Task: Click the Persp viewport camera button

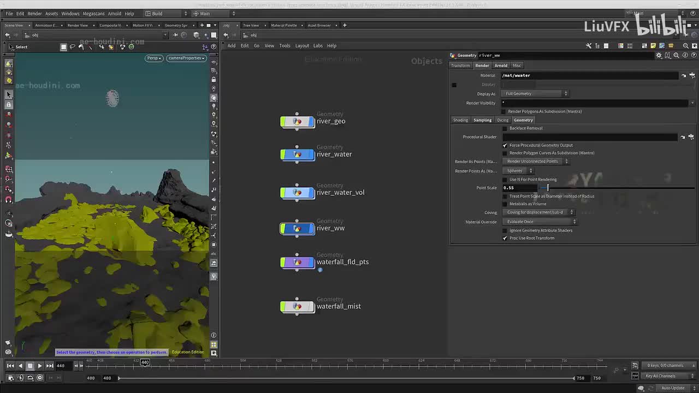Action: click(x=154, y=58)
